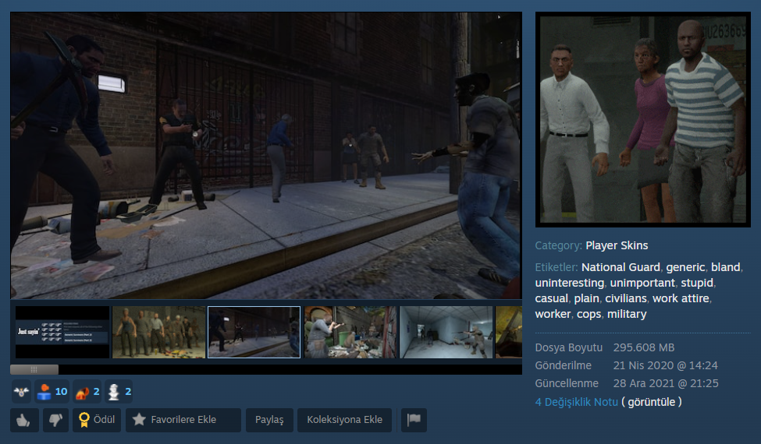Click the plain tag
Image resolution: width=761 pixels, height=444 pixels.
(x=586, y=298)
